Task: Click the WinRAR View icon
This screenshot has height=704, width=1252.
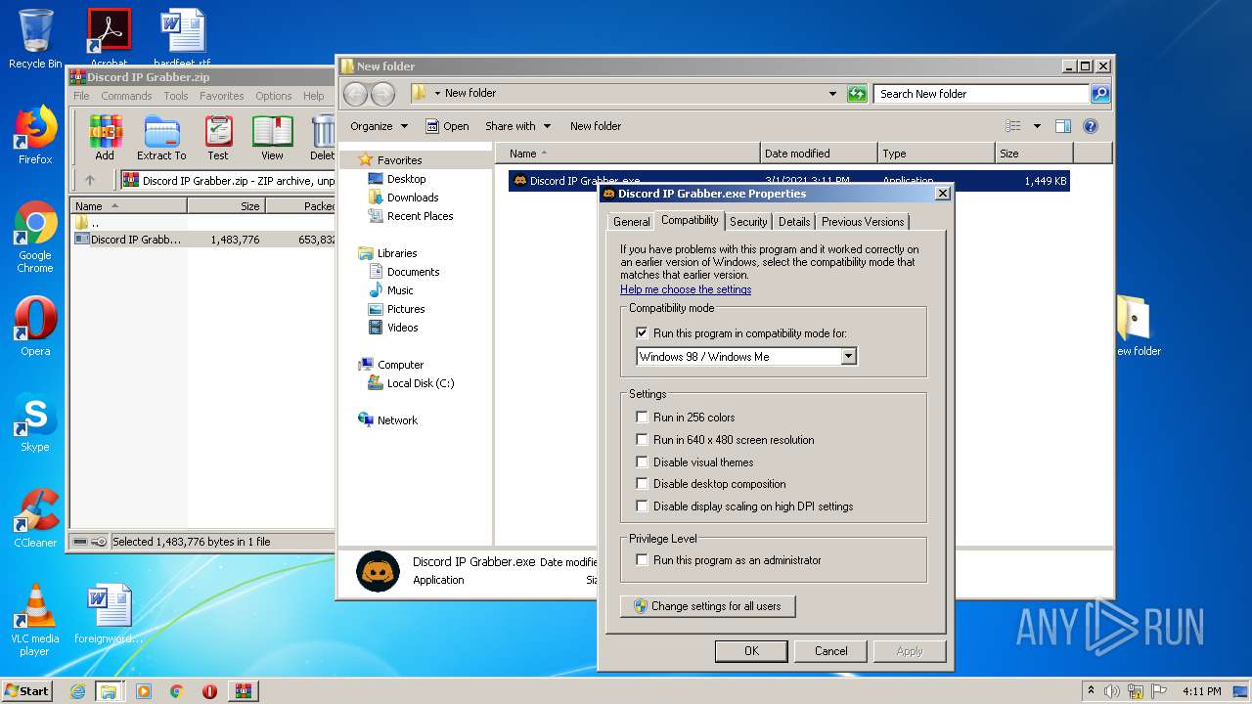Action: 272,138
